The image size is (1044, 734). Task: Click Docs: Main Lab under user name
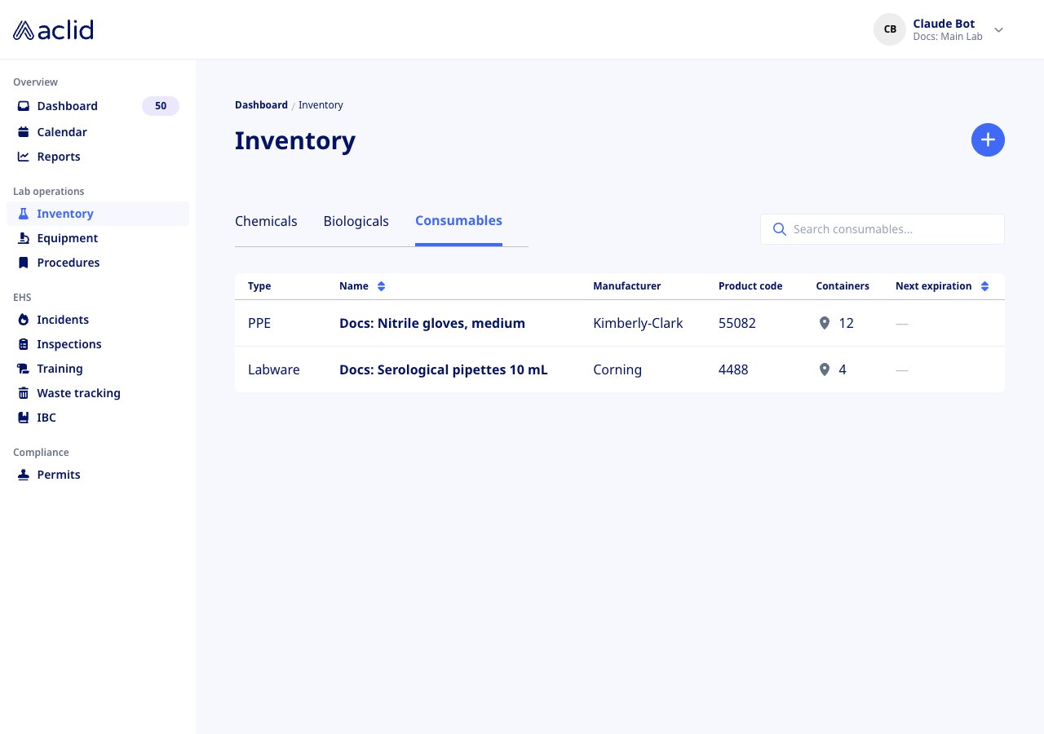948,37
